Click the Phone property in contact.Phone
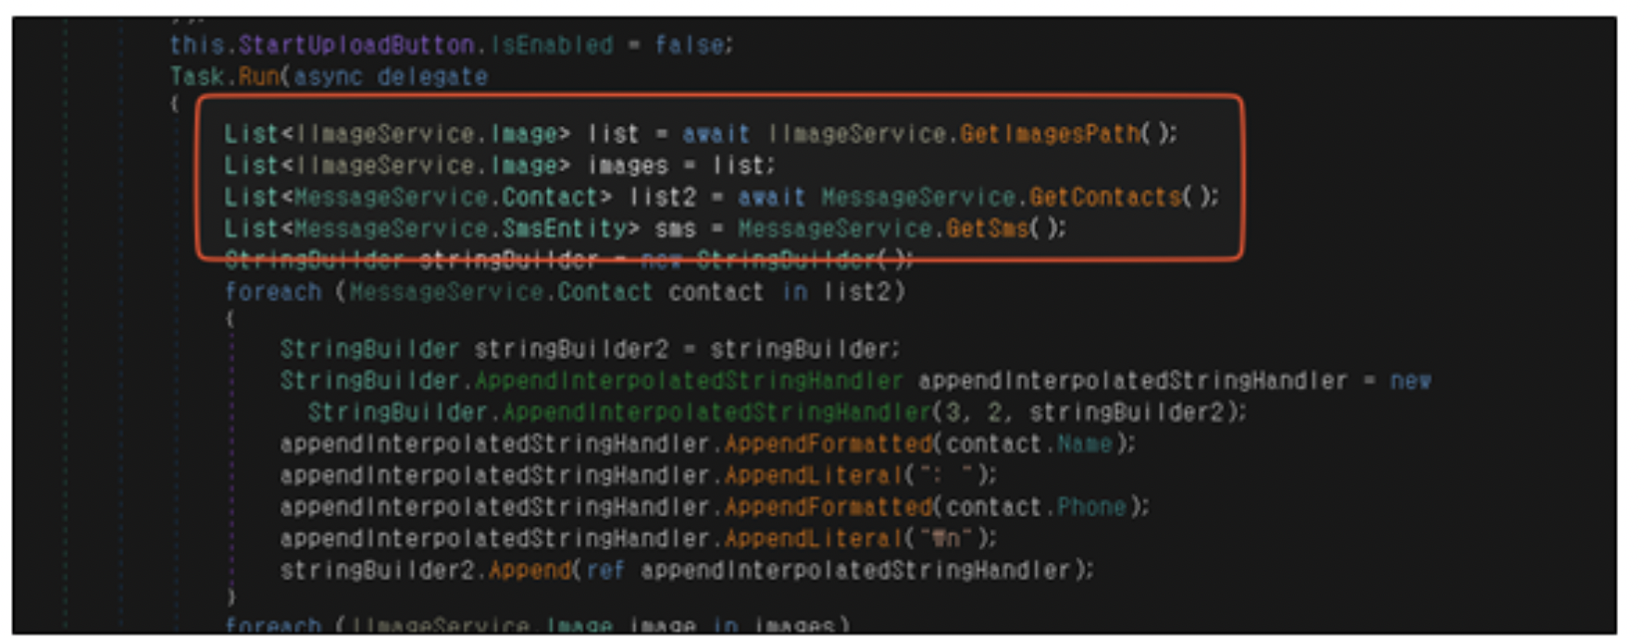1644x638 pixels. point(1091,508)
